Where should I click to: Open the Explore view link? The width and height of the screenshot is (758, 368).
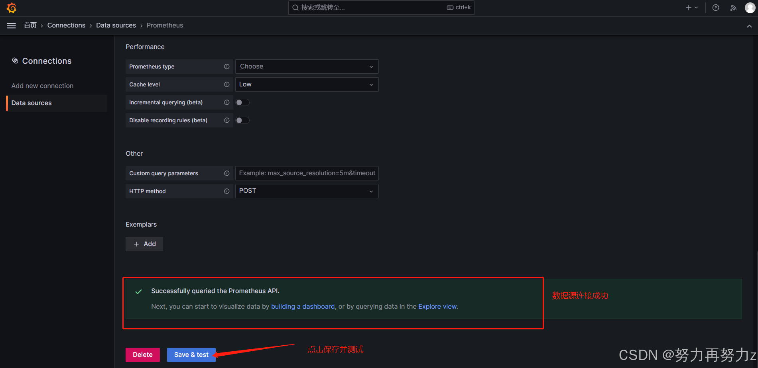(437, 307)
